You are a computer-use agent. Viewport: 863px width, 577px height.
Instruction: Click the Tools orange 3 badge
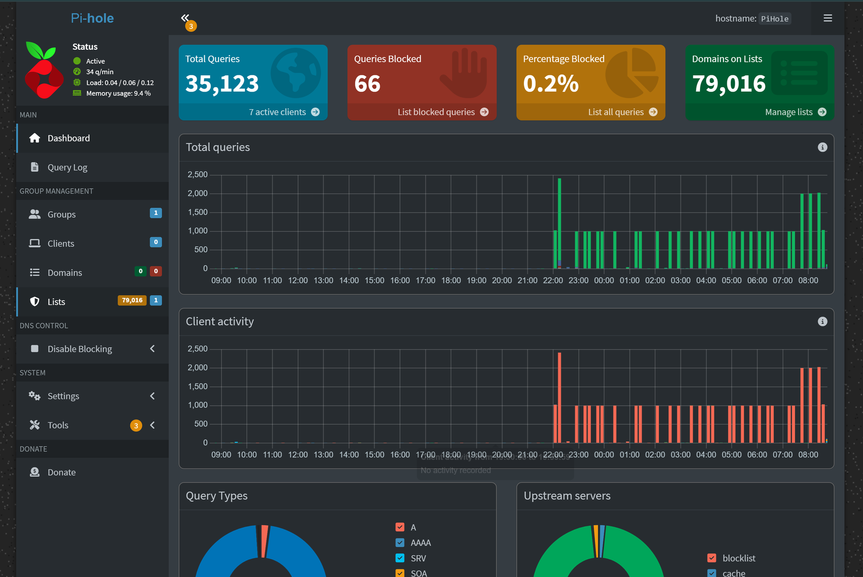136,425
